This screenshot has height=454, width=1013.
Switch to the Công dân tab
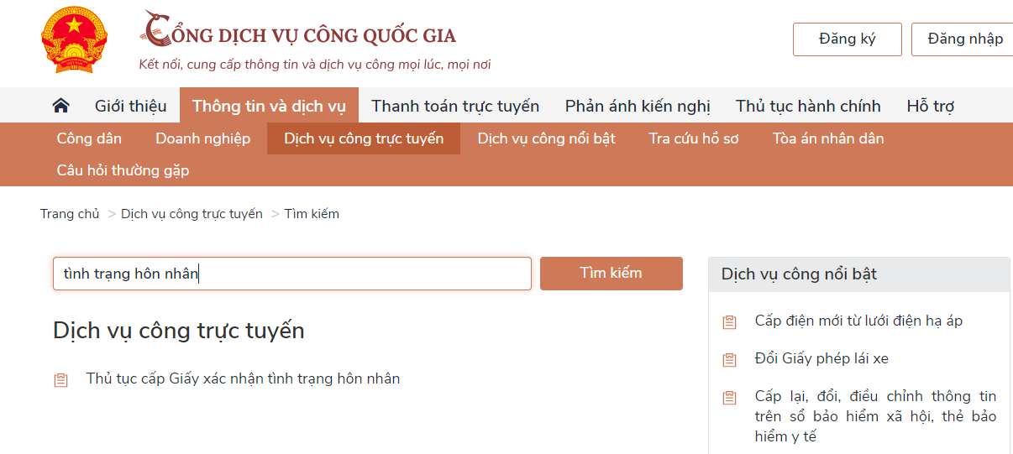pyautogui.click(x=89, y=138)
